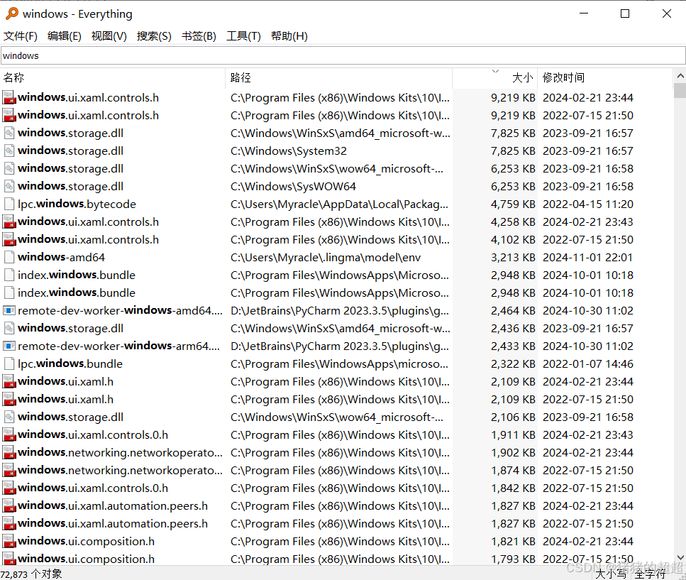Click the Everything magnifier icon in title bar
Viewport: 686px width, 580px height.
pyautogui.click(x=12, y=13)
